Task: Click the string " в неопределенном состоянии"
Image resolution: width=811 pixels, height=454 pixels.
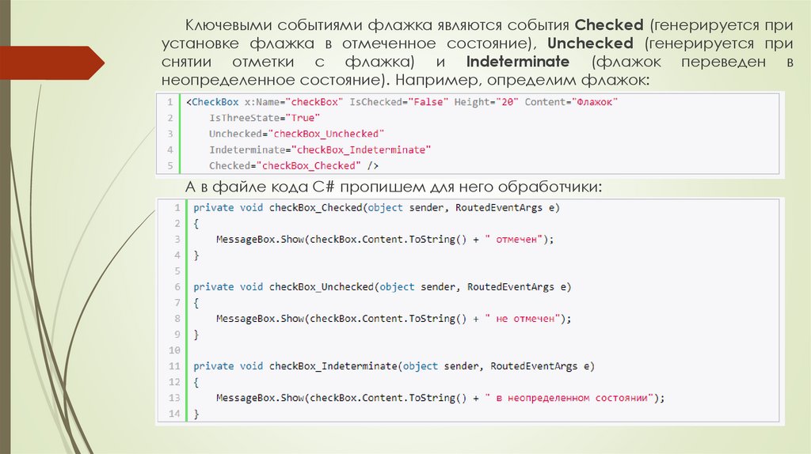Action: 569,398
